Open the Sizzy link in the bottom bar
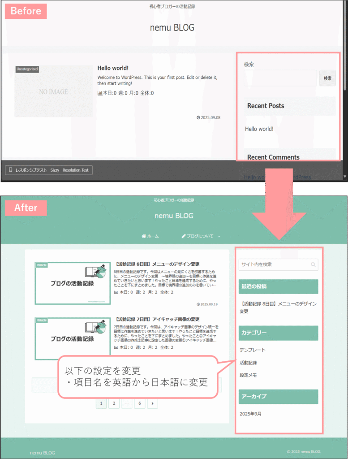Viewport: 348px width, 459px height. (x=55, y=170)
